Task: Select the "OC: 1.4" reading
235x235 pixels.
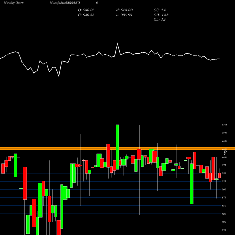Action: point(159,10)
